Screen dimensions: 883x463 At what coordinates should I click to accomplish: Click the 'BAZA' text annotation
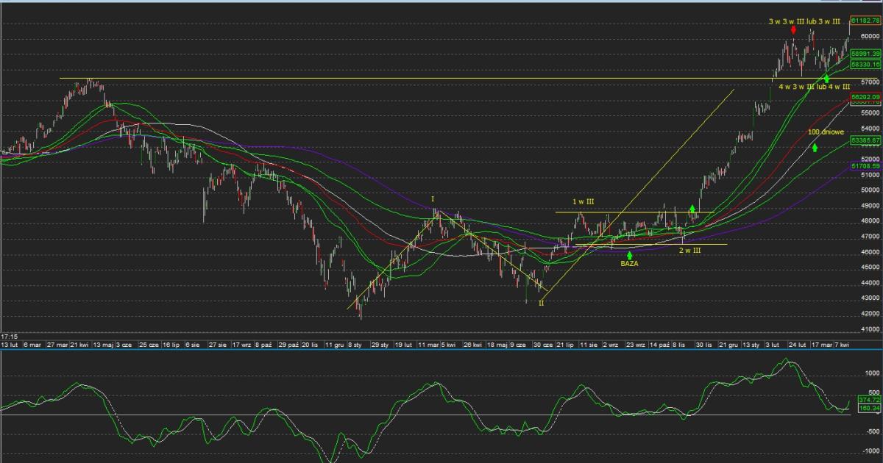pyautogui.click(x=629, y=263)
